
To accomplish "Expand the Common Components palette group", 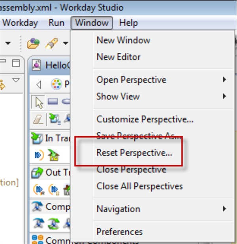I will (x=51, y=240).
